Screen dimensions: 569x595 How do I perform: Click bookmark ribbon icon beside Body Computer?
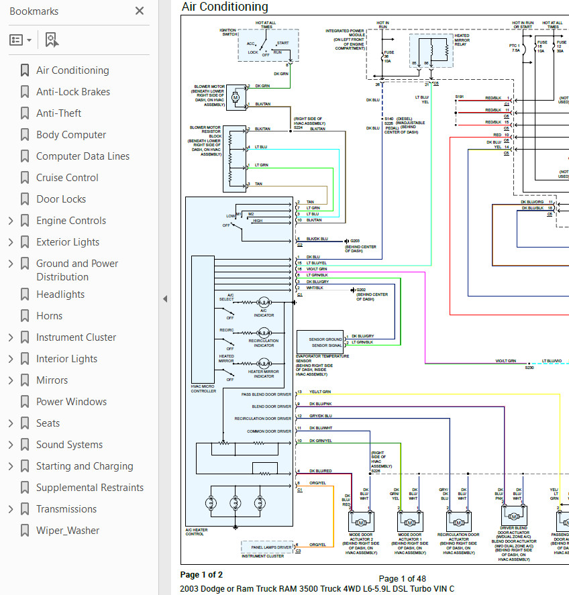(x=25, y=135)
